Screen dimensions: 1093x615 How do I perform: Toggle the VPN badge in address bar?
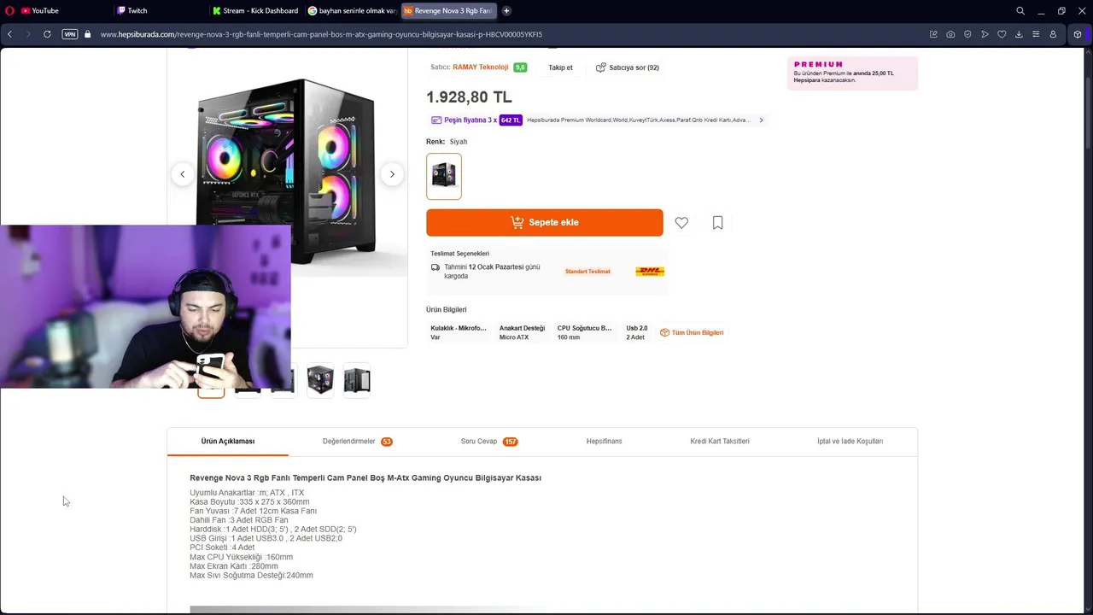point(70,34)
